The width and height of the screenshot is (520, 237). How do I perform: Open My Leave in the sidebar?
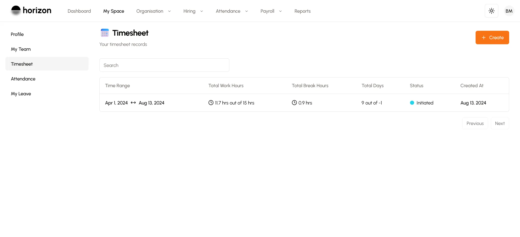[47, 94]
